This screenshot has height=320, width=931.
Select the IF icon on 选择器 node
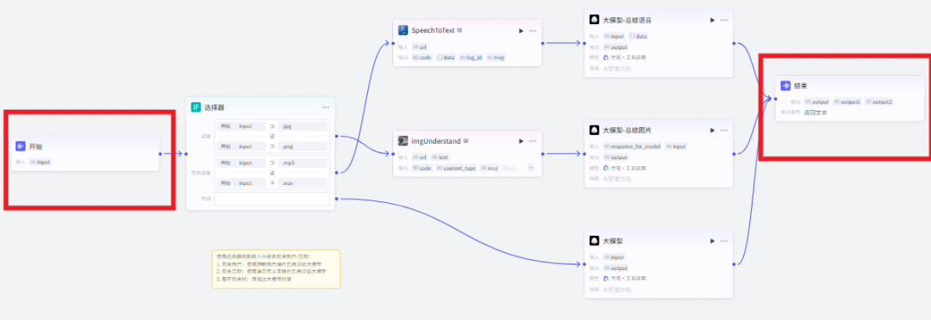tap(196, 108)
